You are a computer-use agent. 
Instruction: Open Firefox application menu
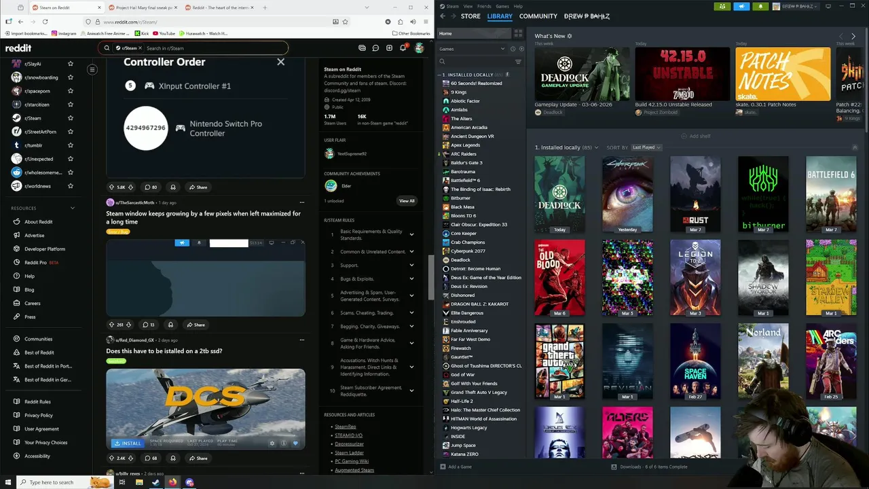pyautogui.click(x=425, y=22)
